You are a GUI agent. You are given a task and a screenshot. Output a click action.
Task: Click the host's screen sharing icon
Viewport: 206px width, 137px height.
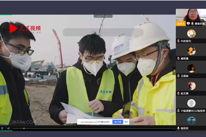tap(188, 23)
